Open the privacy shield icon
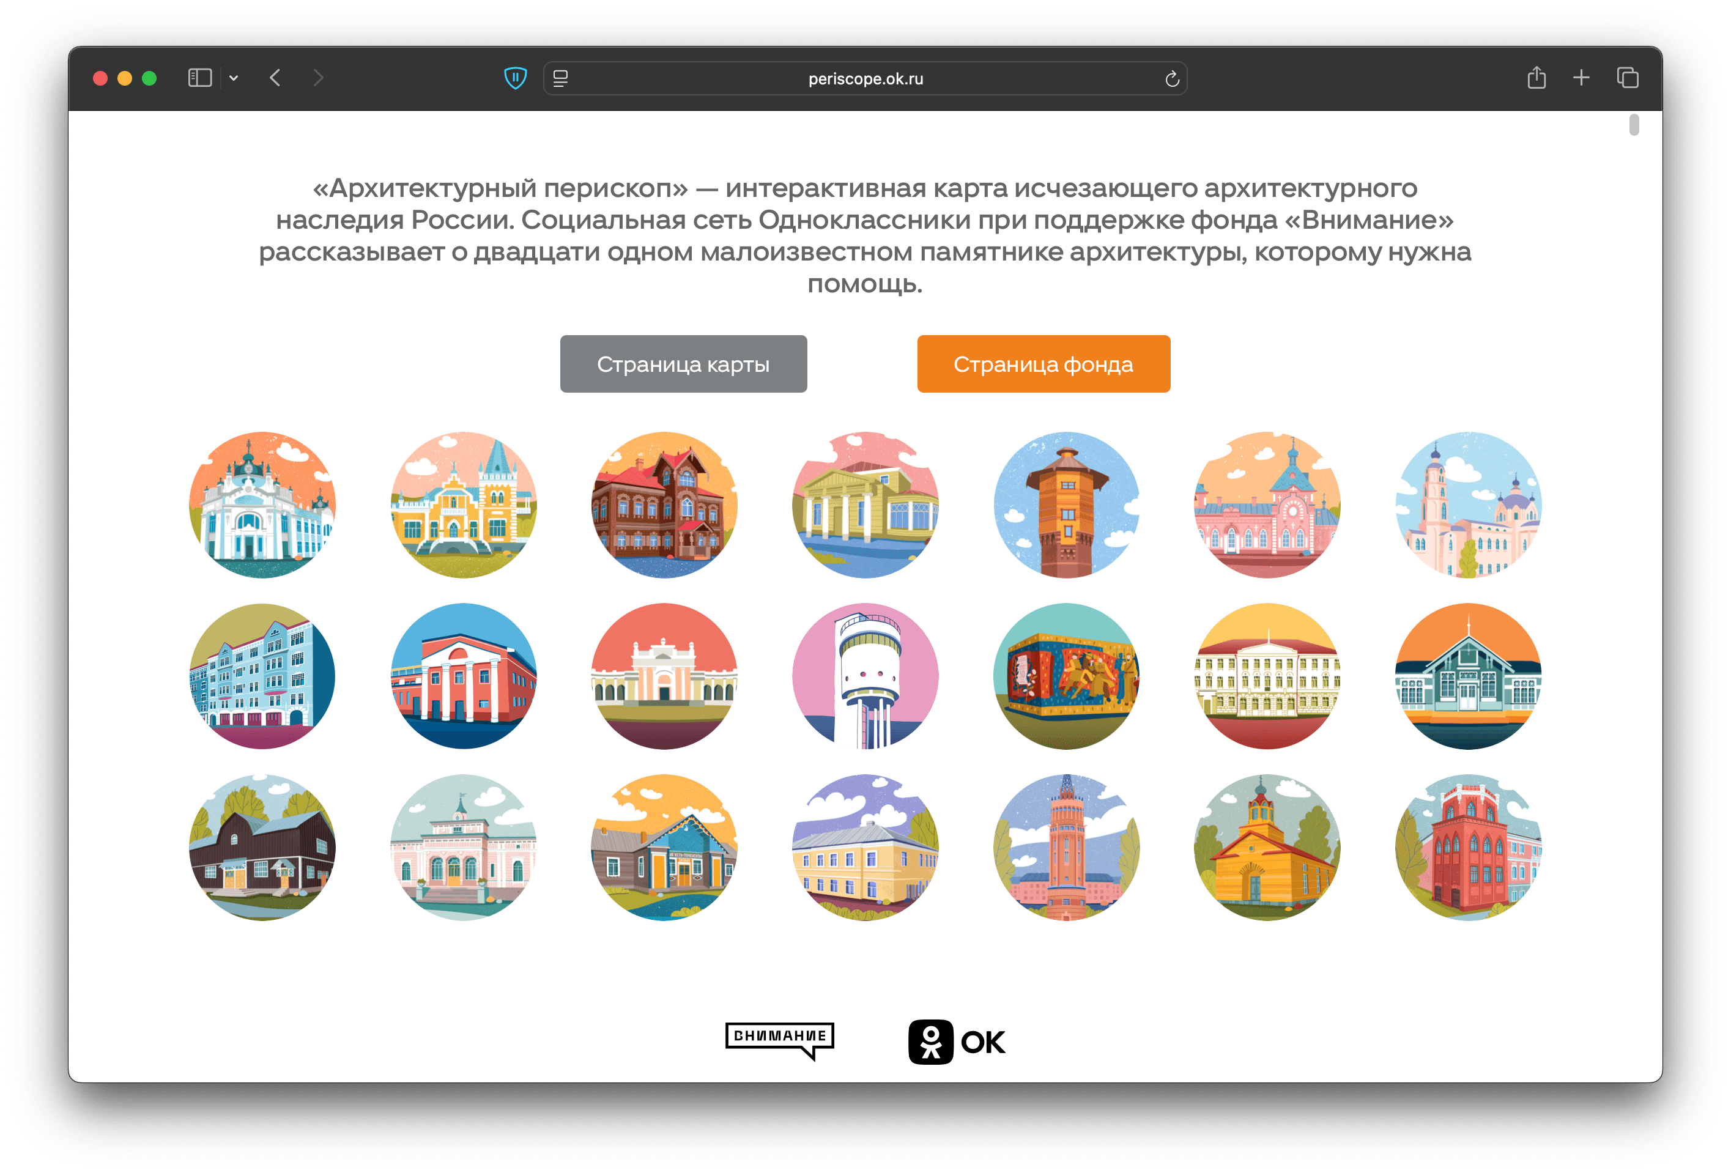Screen dimensions: 1731x1173 click(x=516, y=78)
